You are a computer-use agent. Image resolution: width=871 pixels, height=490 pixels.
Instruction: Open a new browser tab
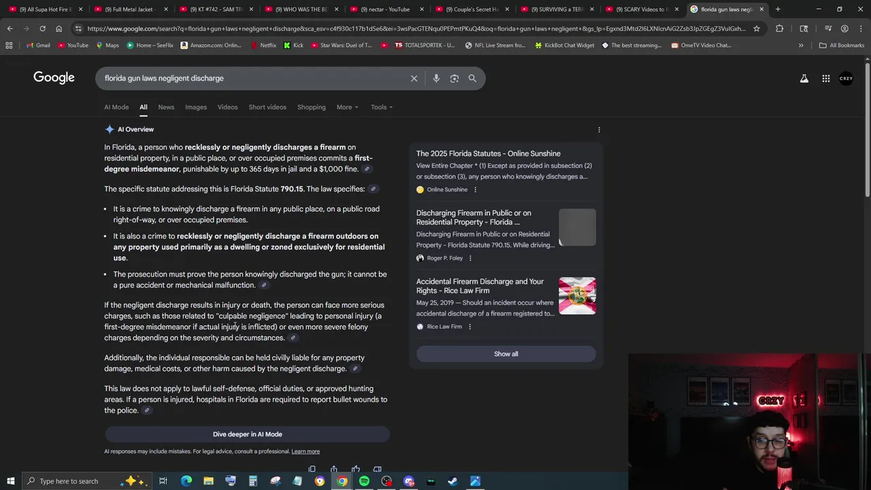pyautogui.click(x=778, y=10)
